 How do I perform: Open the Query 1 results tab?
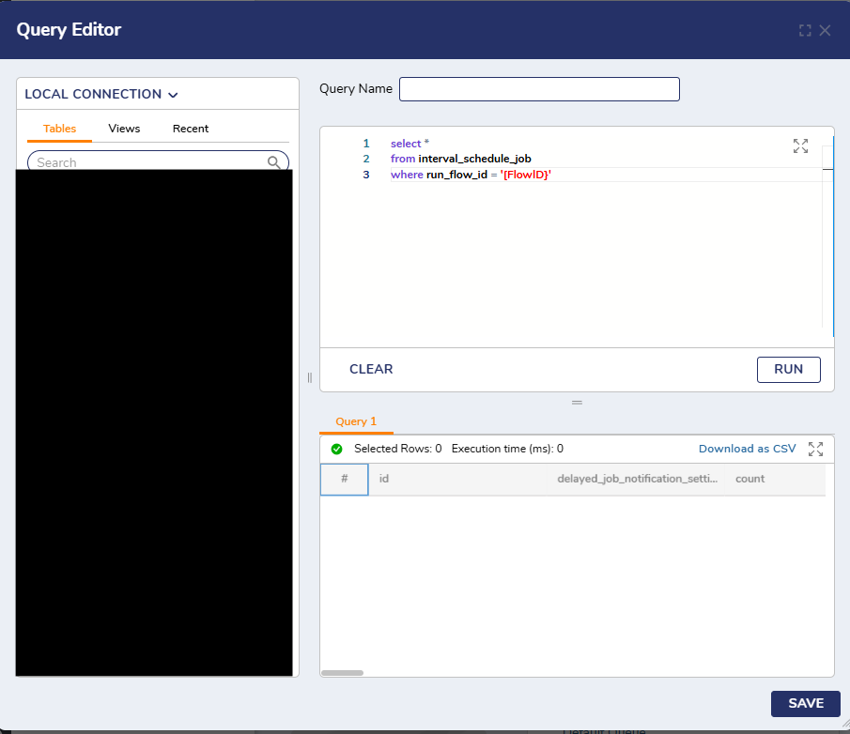coord(356,421)
